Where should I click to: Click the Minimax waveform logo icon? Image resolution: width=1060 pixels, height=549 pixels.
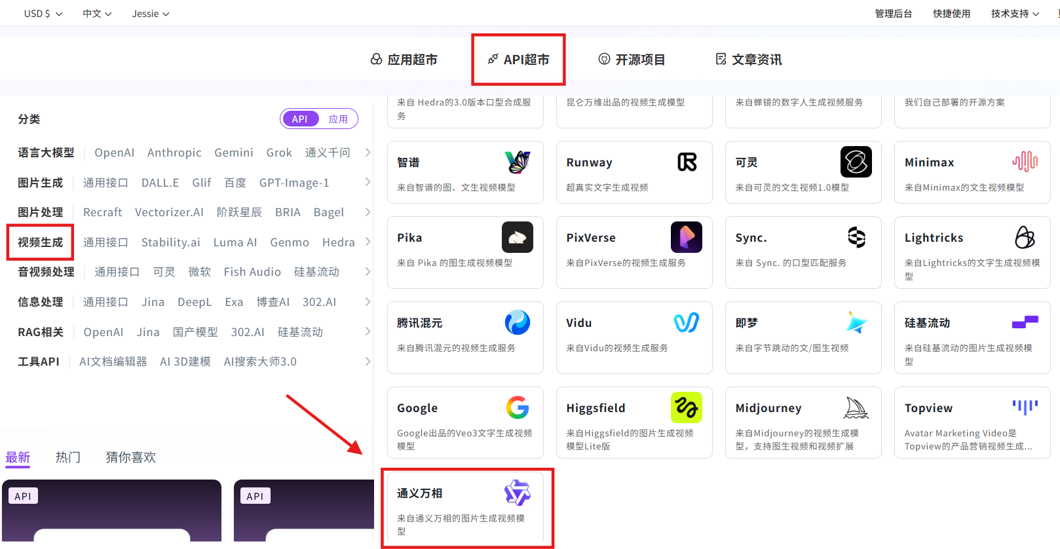pos(1025,162)
